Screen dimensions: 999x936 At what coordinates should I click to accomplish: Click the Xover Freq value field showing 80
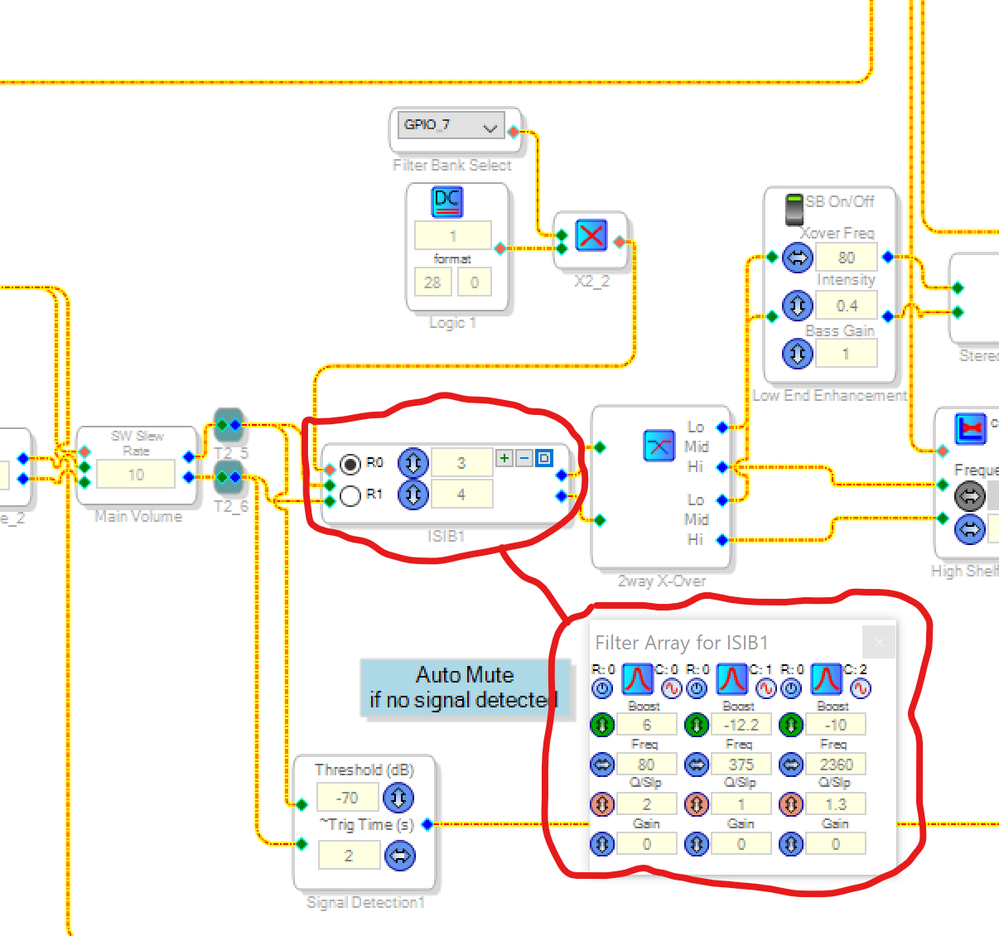click(846, 258)
